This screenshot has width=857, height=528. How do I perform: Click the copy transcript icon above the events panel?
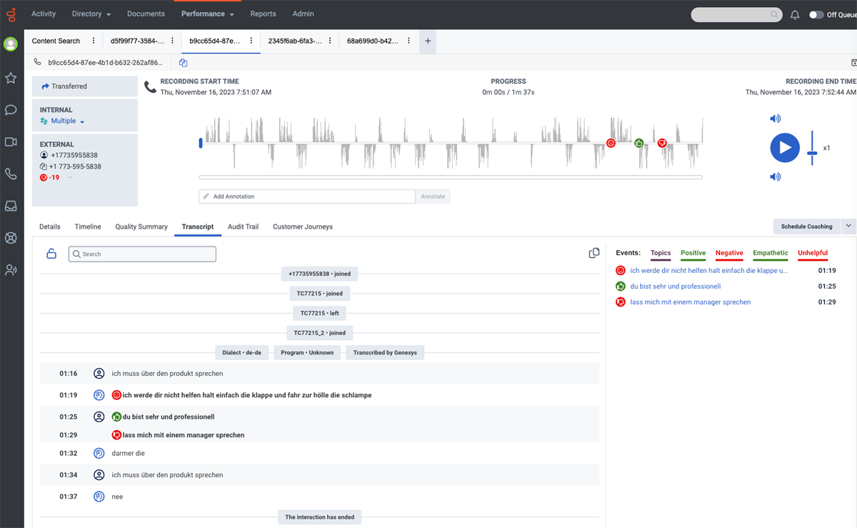pos(593,253)
